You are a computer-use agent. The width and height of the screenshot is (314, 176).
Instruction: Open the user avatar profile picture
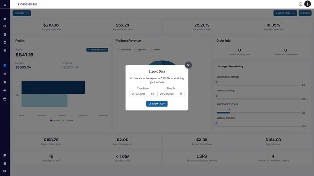(308, 4)
